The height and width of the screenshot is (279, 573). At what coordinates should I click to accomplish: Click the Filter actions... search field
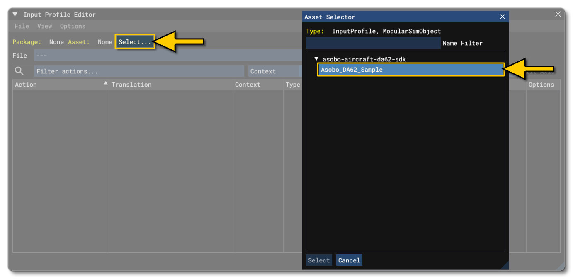pyautogui.click(x=137, y=71)
